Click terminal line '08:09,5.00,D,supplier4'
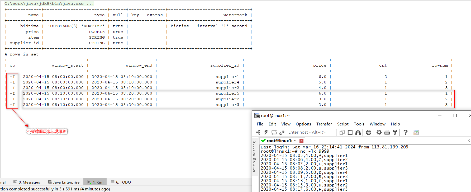 coord(304,172)
